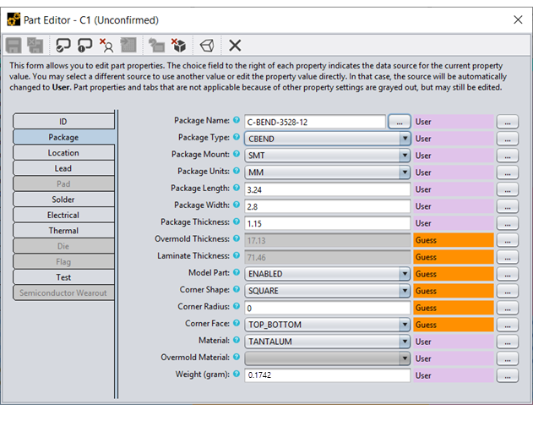The image size is (533, 421).
Task: Click the help icon next to Laminate Thickness
Action: [x=237, y=255]
